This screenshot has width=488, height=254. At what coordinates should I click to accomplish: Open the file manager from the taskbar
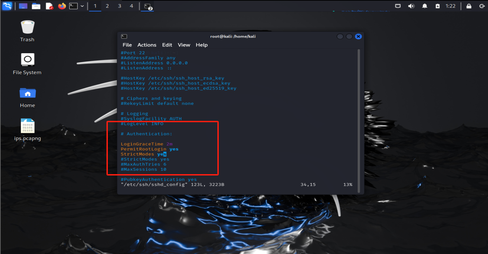(36, 6)
